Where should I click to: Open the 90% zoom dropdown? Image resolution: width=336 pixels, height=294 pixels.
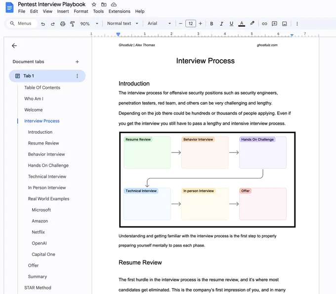click(89, 24)
